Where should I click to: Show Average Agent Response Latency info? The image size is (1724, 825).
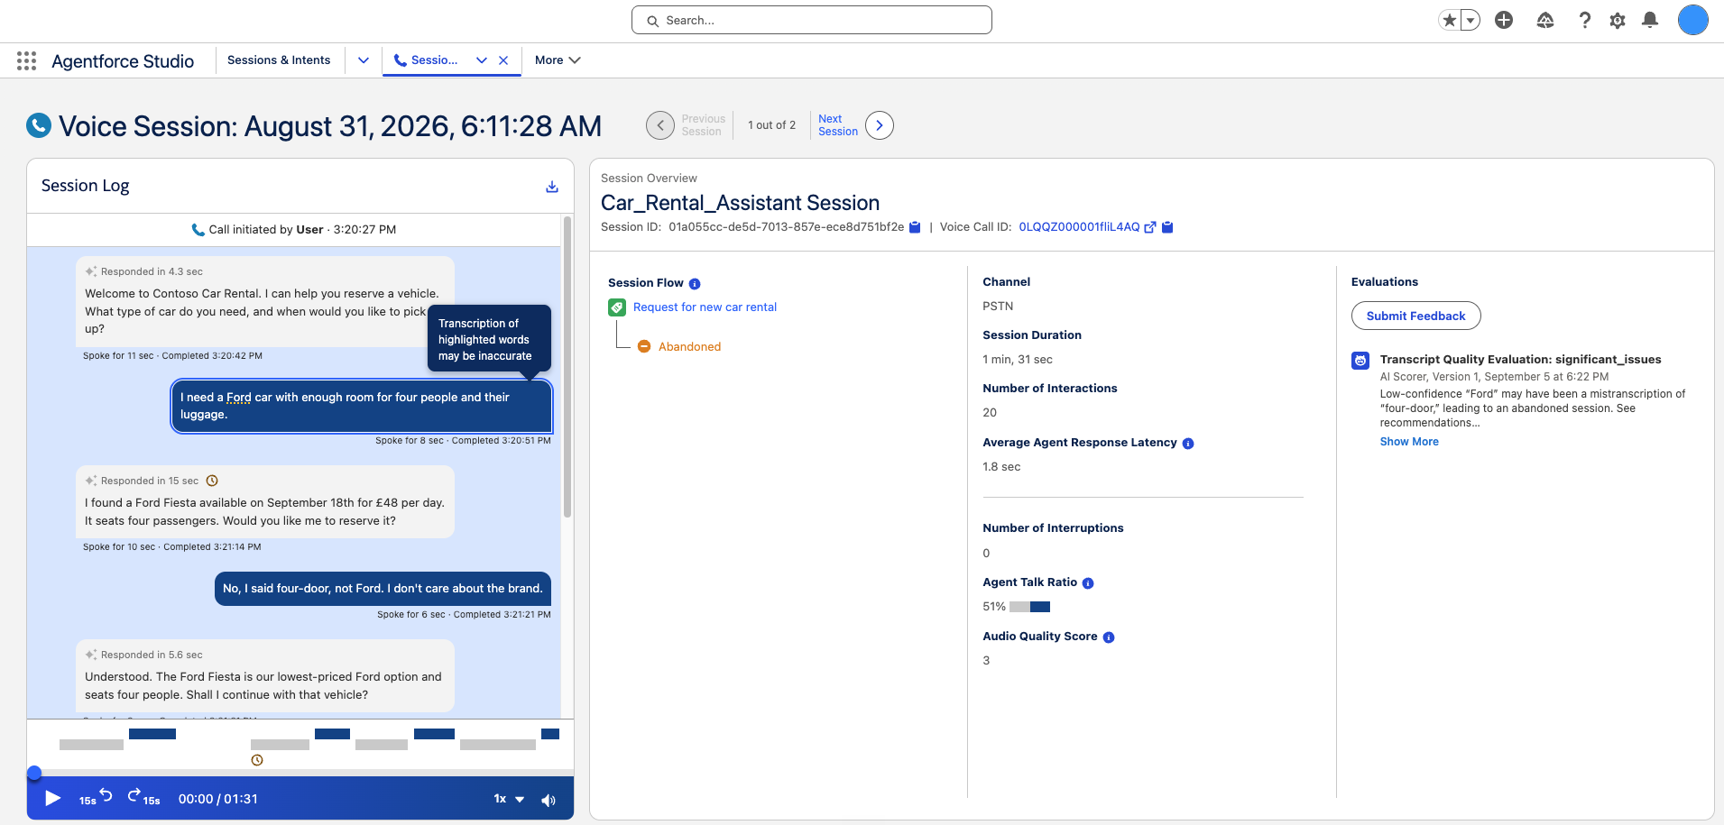point(1188,444)
